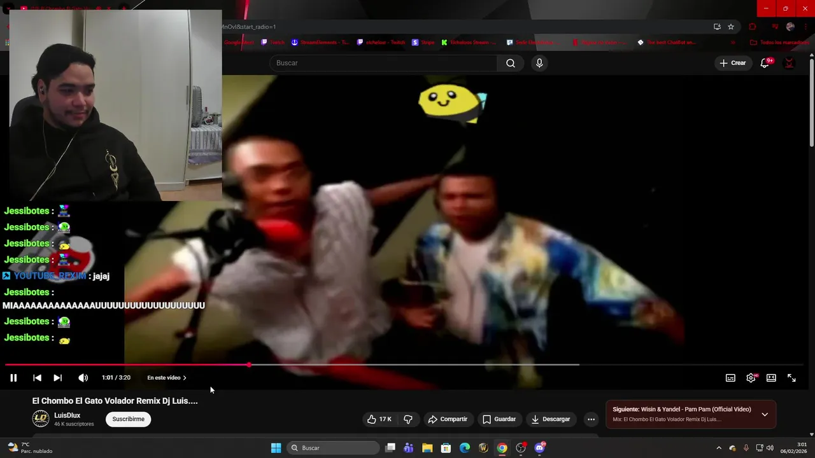Image resolution: width=815 pixels, height=458 pixels.
Task: Pause the YouTube video
Action: [13, 378]
